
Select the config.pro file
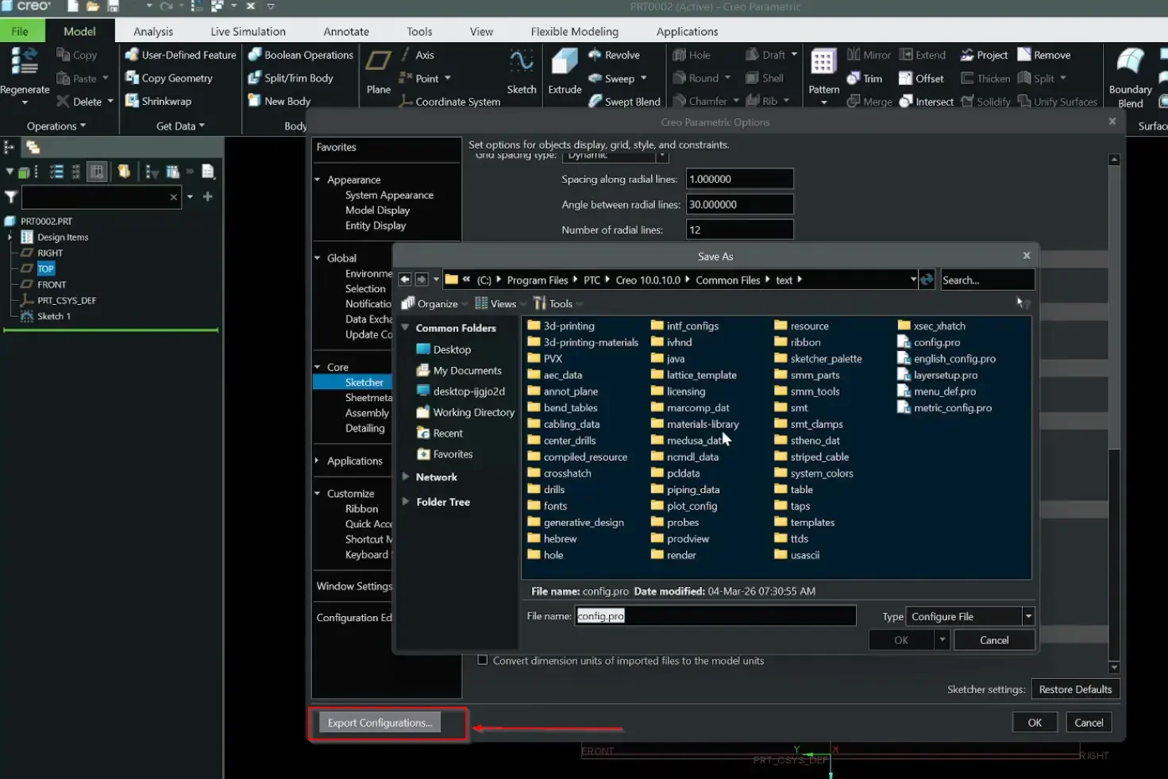pos(928,342)
